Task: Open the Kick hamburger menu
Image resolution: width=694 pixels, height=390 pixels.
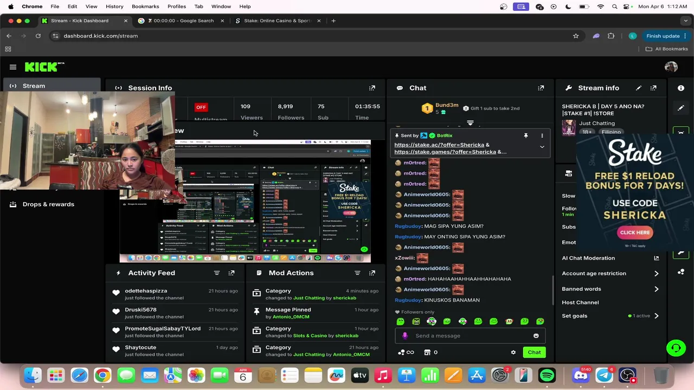Action: [13, 67]
